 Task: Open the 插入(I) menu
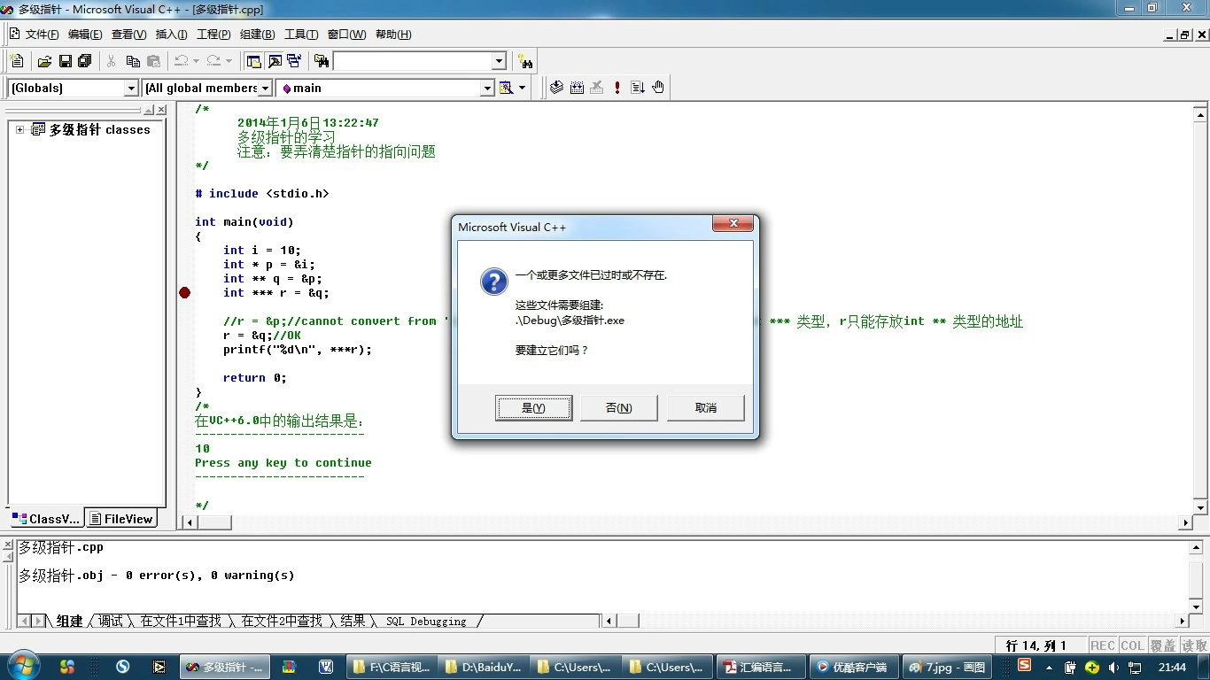(171, 35)
